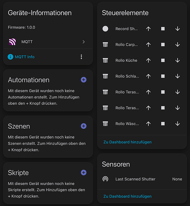Click the MQTT integration logo
Screen dimensions: 190x206
coord(12,42)
